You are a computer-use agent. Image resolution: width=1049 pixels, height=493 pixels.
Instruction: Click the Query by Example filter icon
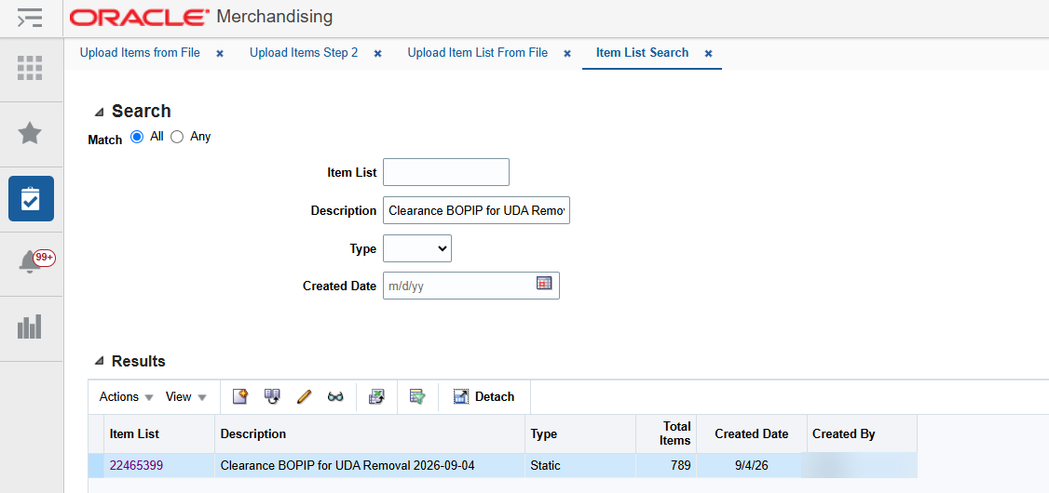point(417,397)
